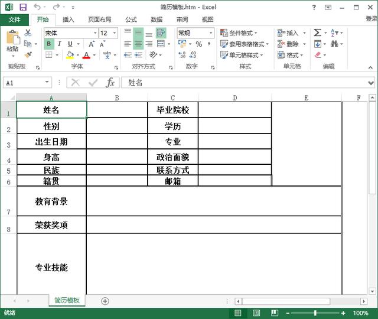Viewport: 378px width, 319px height.
Task: Click the Insert cells 插入 button
Action: tap(288, 33)
